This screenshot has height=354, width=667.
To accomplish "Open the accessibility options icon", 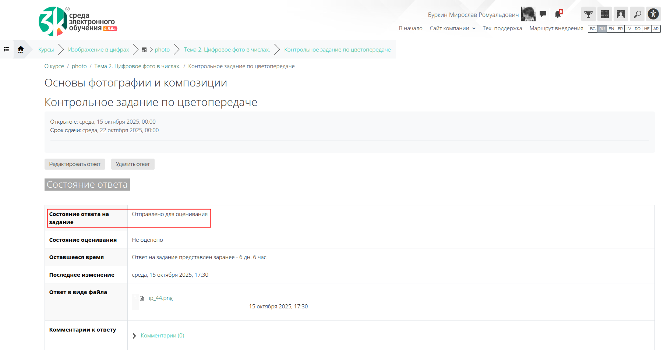I will 653,14.
